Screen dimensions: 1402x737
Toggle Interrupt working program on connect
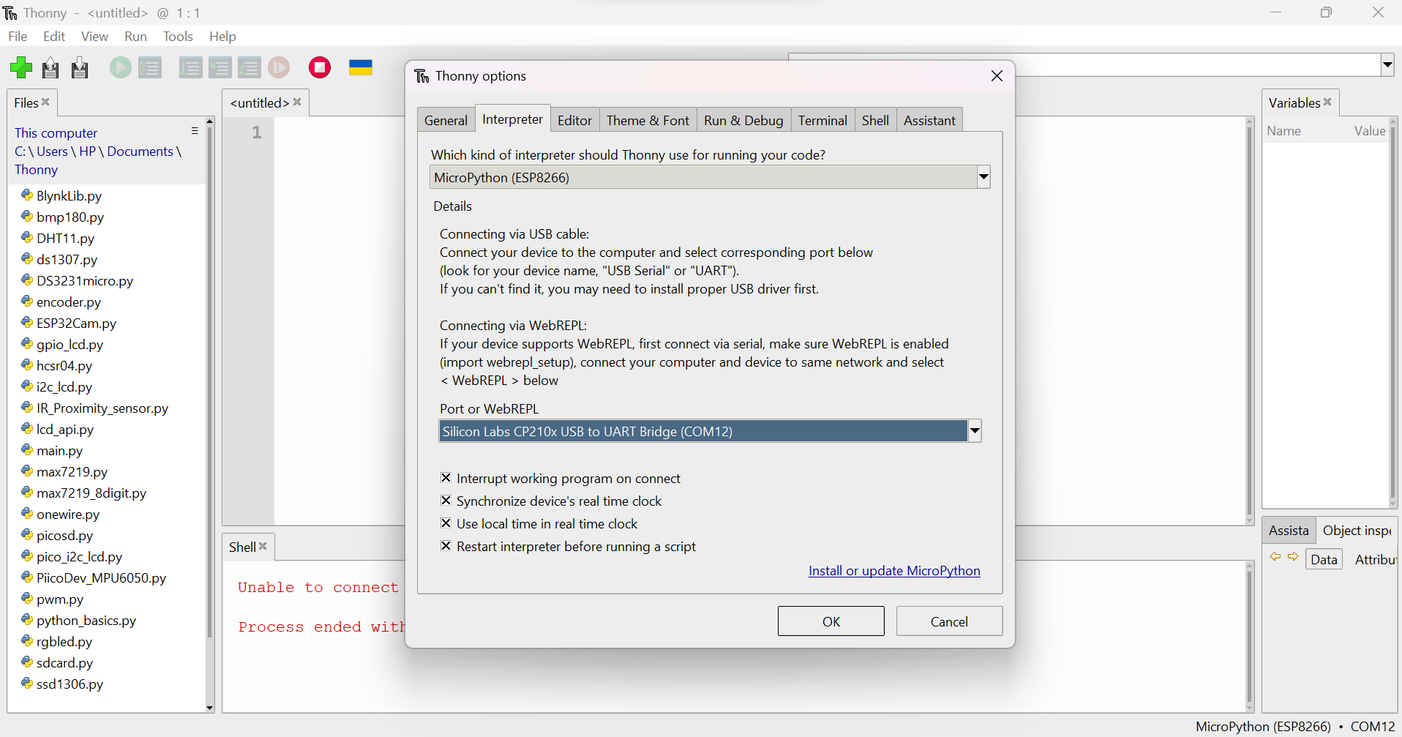[x=446, y=478]
